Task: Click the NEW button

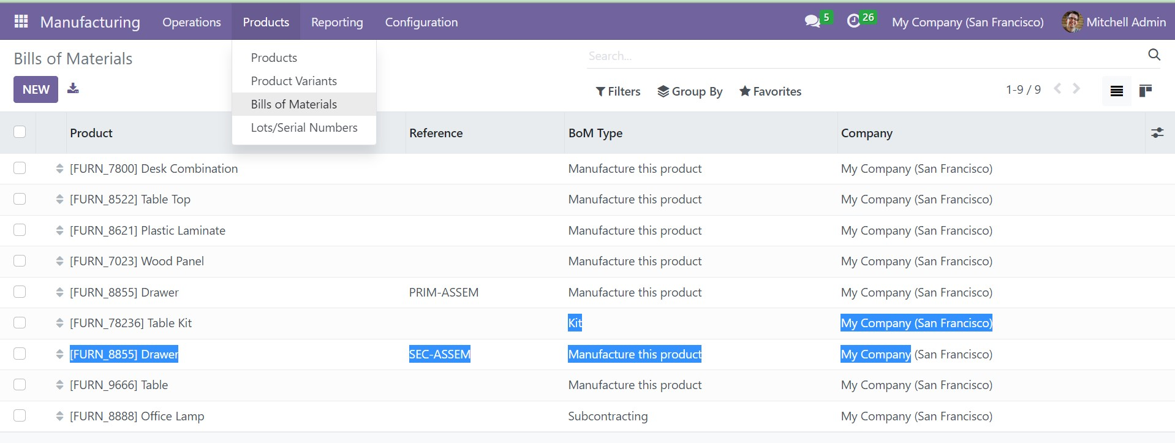Action: coord(36,89)
